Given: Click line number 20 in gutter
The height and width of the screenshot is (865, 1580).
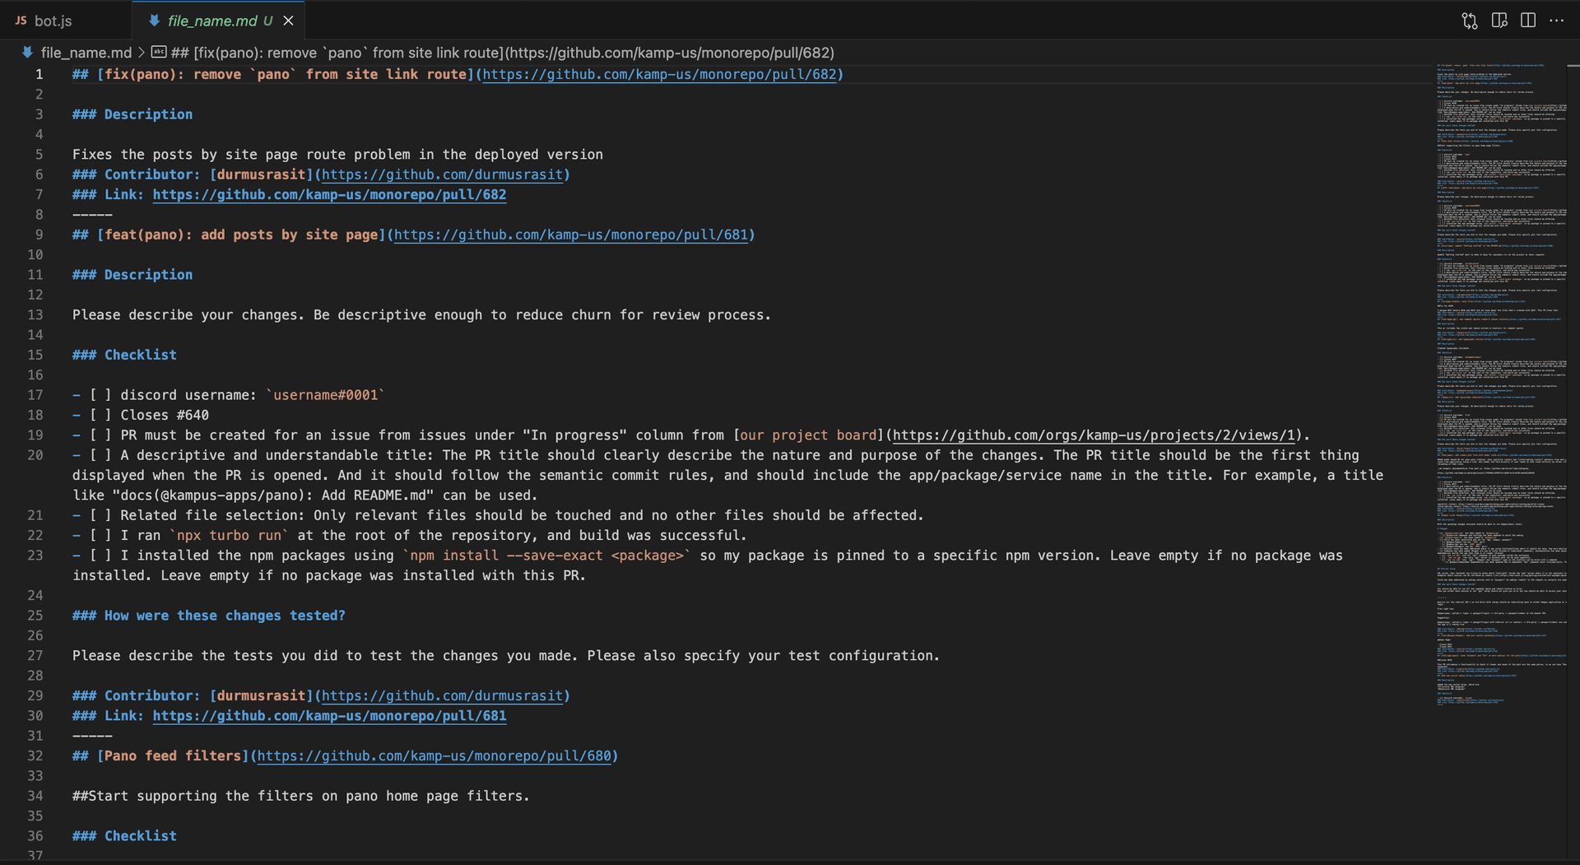Looking at the screenshot, I should pos(35,455).
